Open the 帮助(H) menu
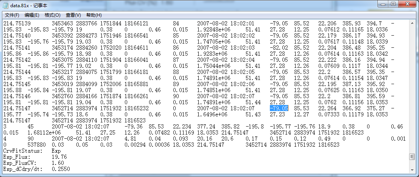This screenshot has width=419, height=177. pyautogui.click(x=94, y=15)
